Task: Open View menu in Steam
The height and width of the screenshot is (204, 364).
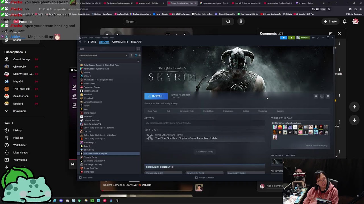Action: (91, 37)
